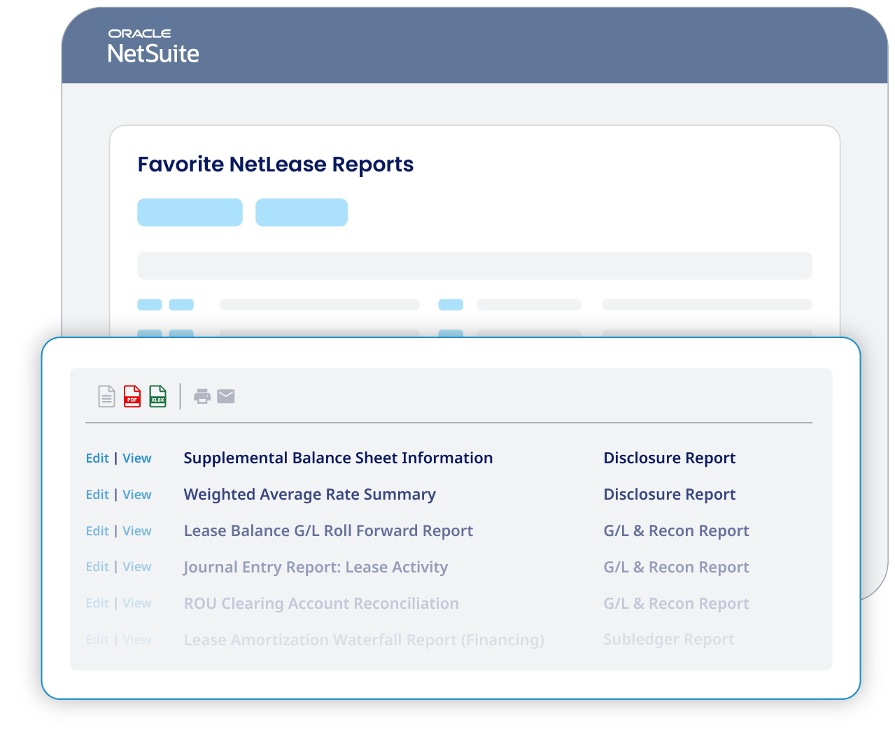The width and height of the screenshot is (895, 746).
Task: Click the plain document export icon
Action: [x=106, y=396]
